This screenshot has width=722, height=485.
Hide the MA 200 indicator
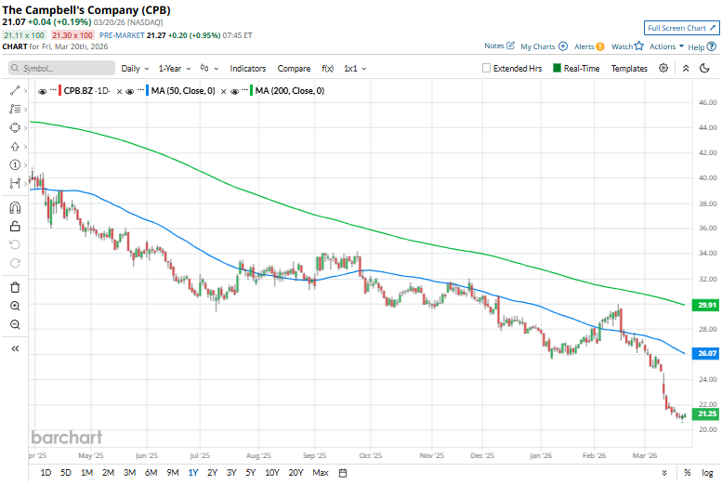click(234, 91)
